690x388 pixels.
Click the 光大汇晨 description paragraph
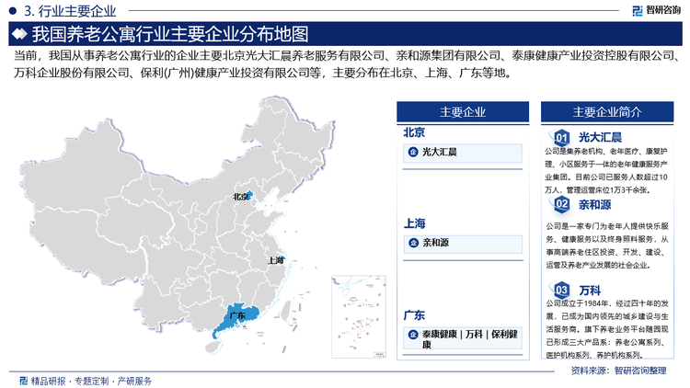(x=606, y=171)
